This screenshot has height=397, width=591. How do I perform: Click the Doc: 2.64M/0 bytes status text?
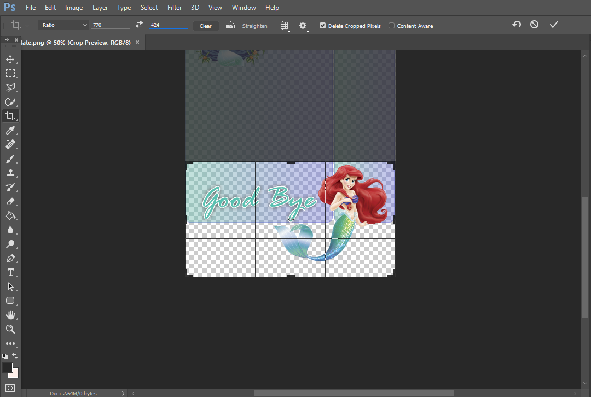[x=73, y=393]
